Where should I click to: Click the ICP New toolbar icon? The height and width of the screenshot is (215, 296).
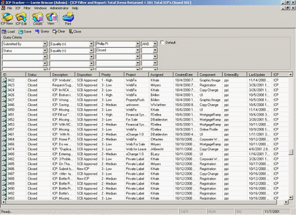coord(7,18)
